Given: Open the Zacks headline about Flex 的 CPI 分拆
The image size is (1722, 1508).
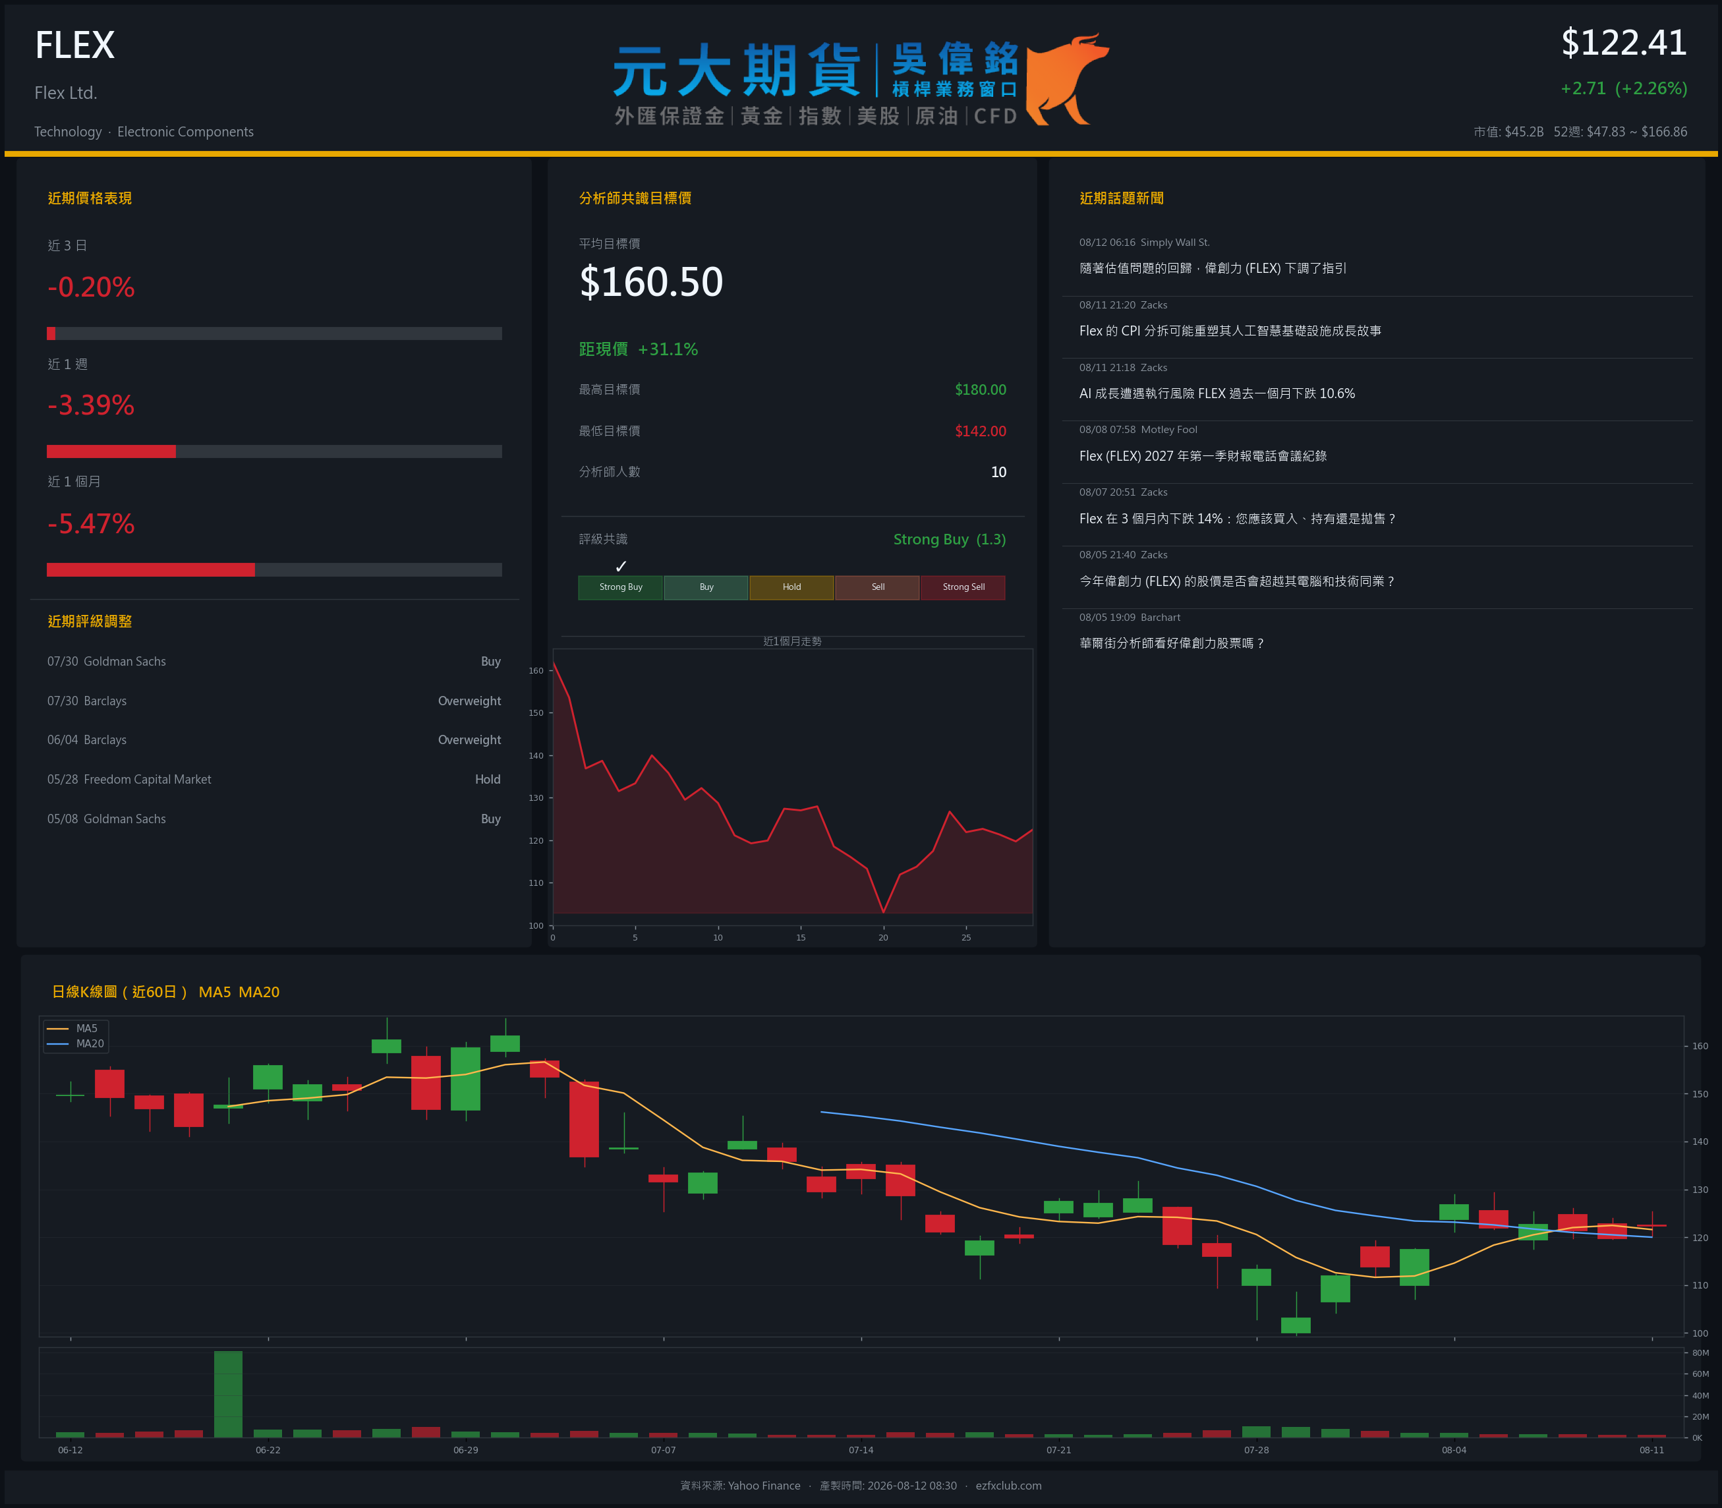Looking at the screenshot, I should tap(1230, 331).
